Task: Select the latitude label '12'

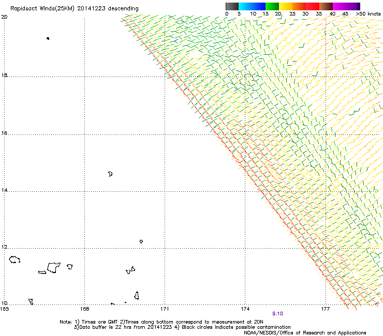Action: (x=4, y=247)
